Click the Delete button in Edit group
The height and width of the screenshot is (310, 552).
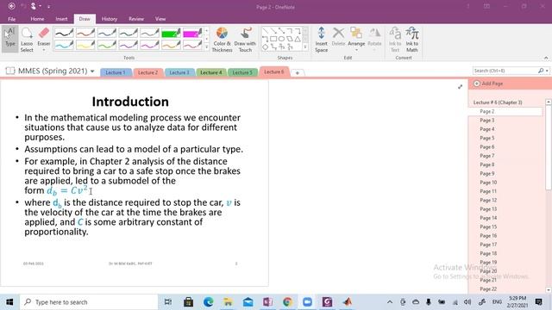[338, 37]
